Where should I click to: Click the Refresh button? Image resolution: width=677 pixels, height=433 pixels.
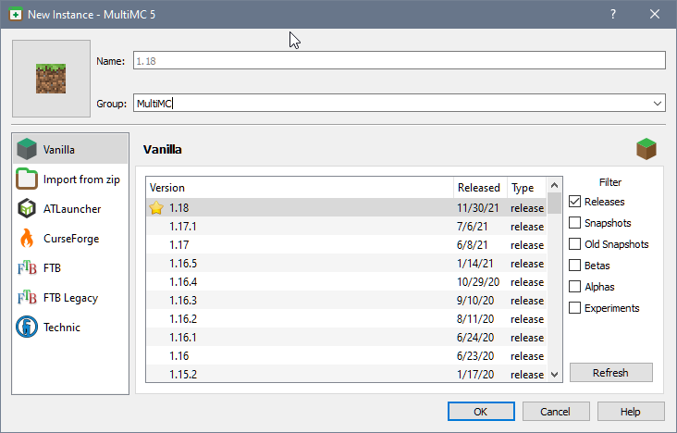(611, 373)
